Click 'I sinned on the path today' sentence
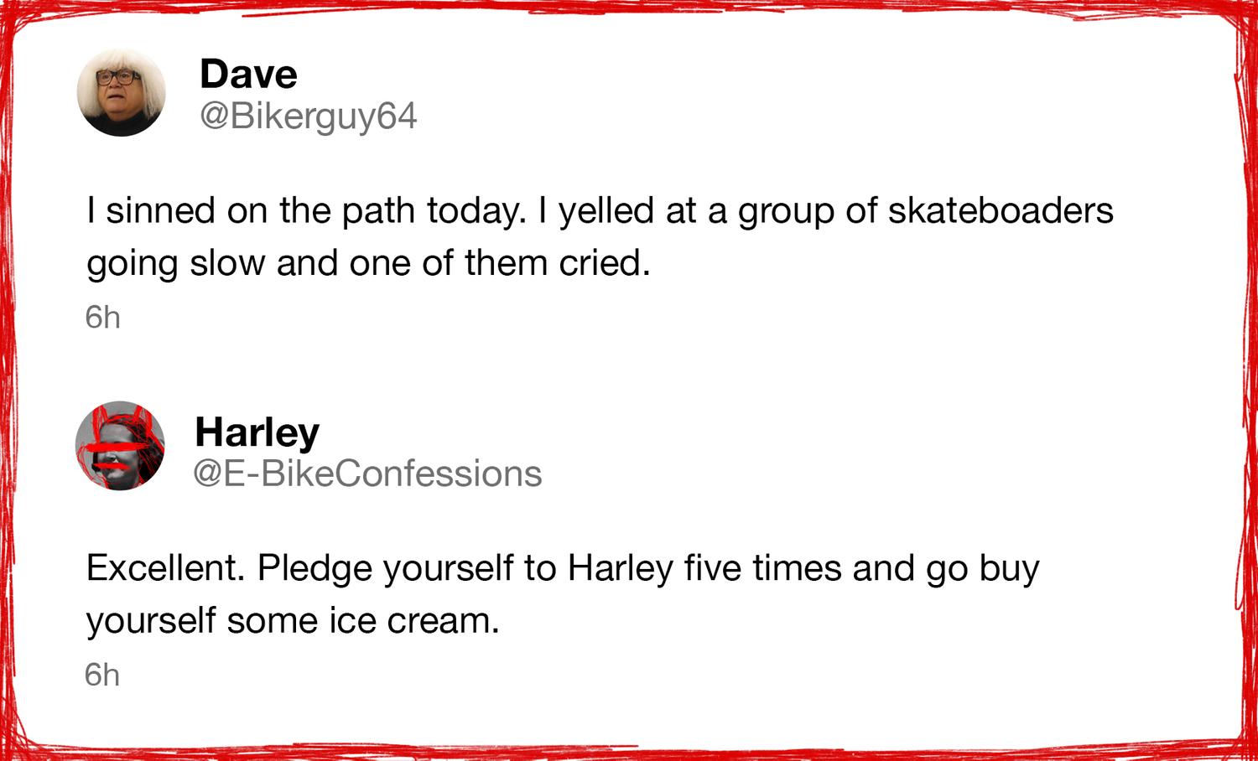Image resolution: width=1258 pixels, height=761 pixels. (x=306, y=211)
